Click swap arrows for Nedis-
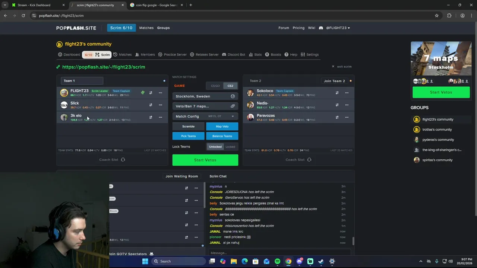 point(337,105)
